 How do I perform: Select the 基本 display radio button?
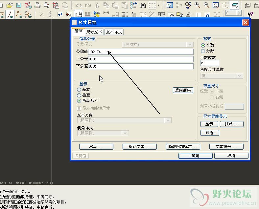pyautogui.click(x=79, y=90)
